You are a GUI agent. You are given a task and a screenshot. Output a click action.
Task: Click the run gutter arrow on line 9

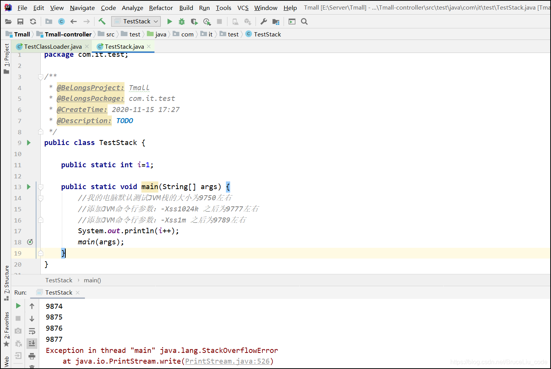28,143
